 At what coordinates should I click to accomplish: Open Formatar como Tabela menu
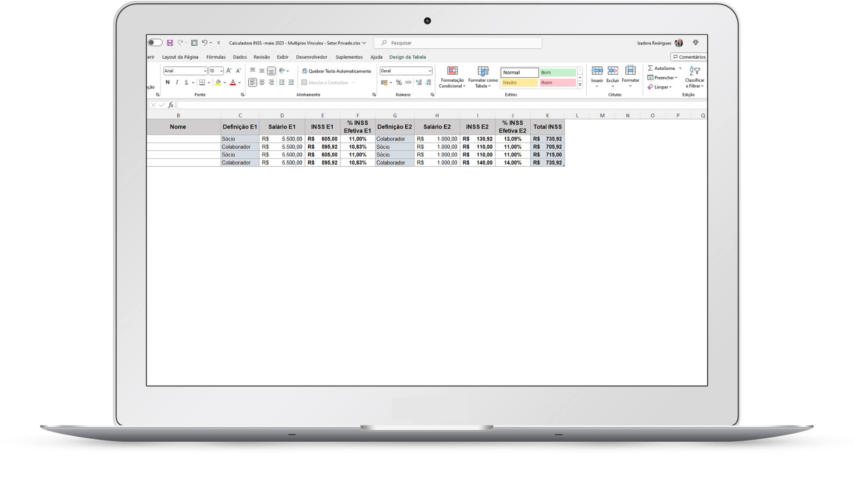click(x=483, y=77)
